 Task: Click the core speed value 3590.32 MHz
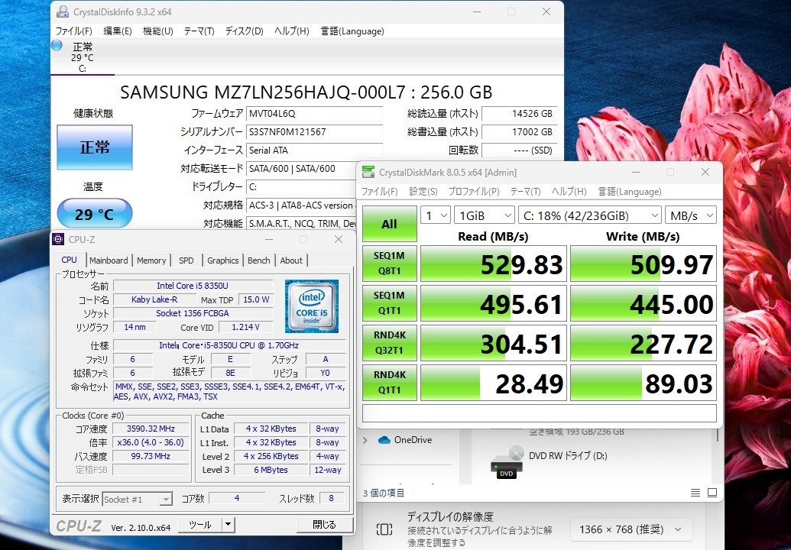151,429
